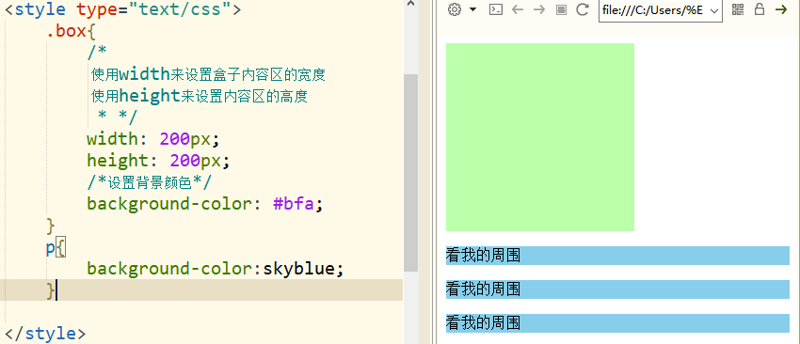Click the file:///C:/Users address field

[x=660, y=10]
